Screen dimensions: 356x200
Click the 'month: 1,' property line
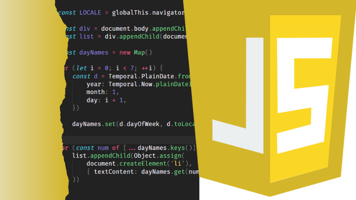[103, 92]
